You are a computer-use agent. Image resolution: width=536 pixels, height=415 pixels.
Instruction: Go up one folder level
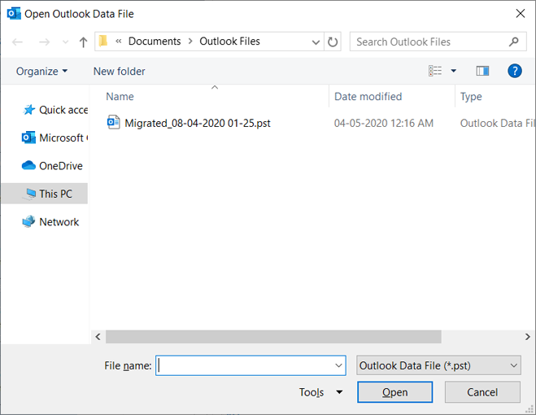(83, 41)
